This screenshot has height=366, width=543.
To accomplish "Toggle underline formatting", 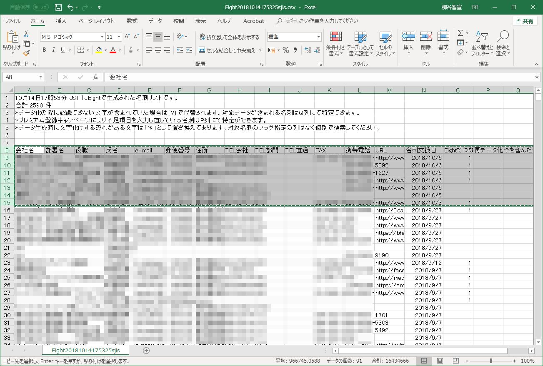I will pyautogui.click(x=63, y=50).
